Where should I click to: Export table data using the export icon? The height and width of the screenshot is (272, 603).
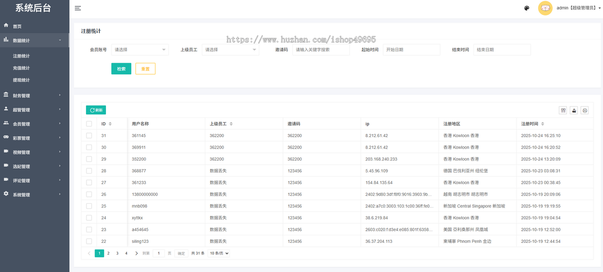pos(574,110)
